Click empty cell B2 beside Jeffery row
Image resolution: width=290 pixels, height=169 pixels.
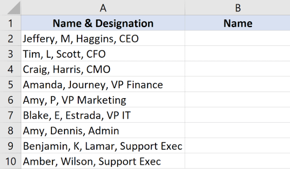[237, 38]
